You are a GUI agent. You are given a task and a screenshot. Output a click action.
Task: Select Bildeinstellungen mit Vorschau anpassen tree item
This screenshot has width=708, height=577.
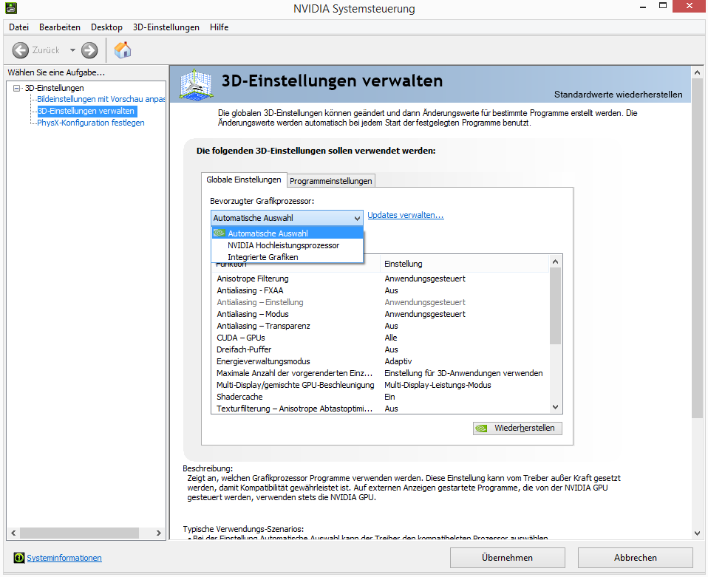coord(101,99)
